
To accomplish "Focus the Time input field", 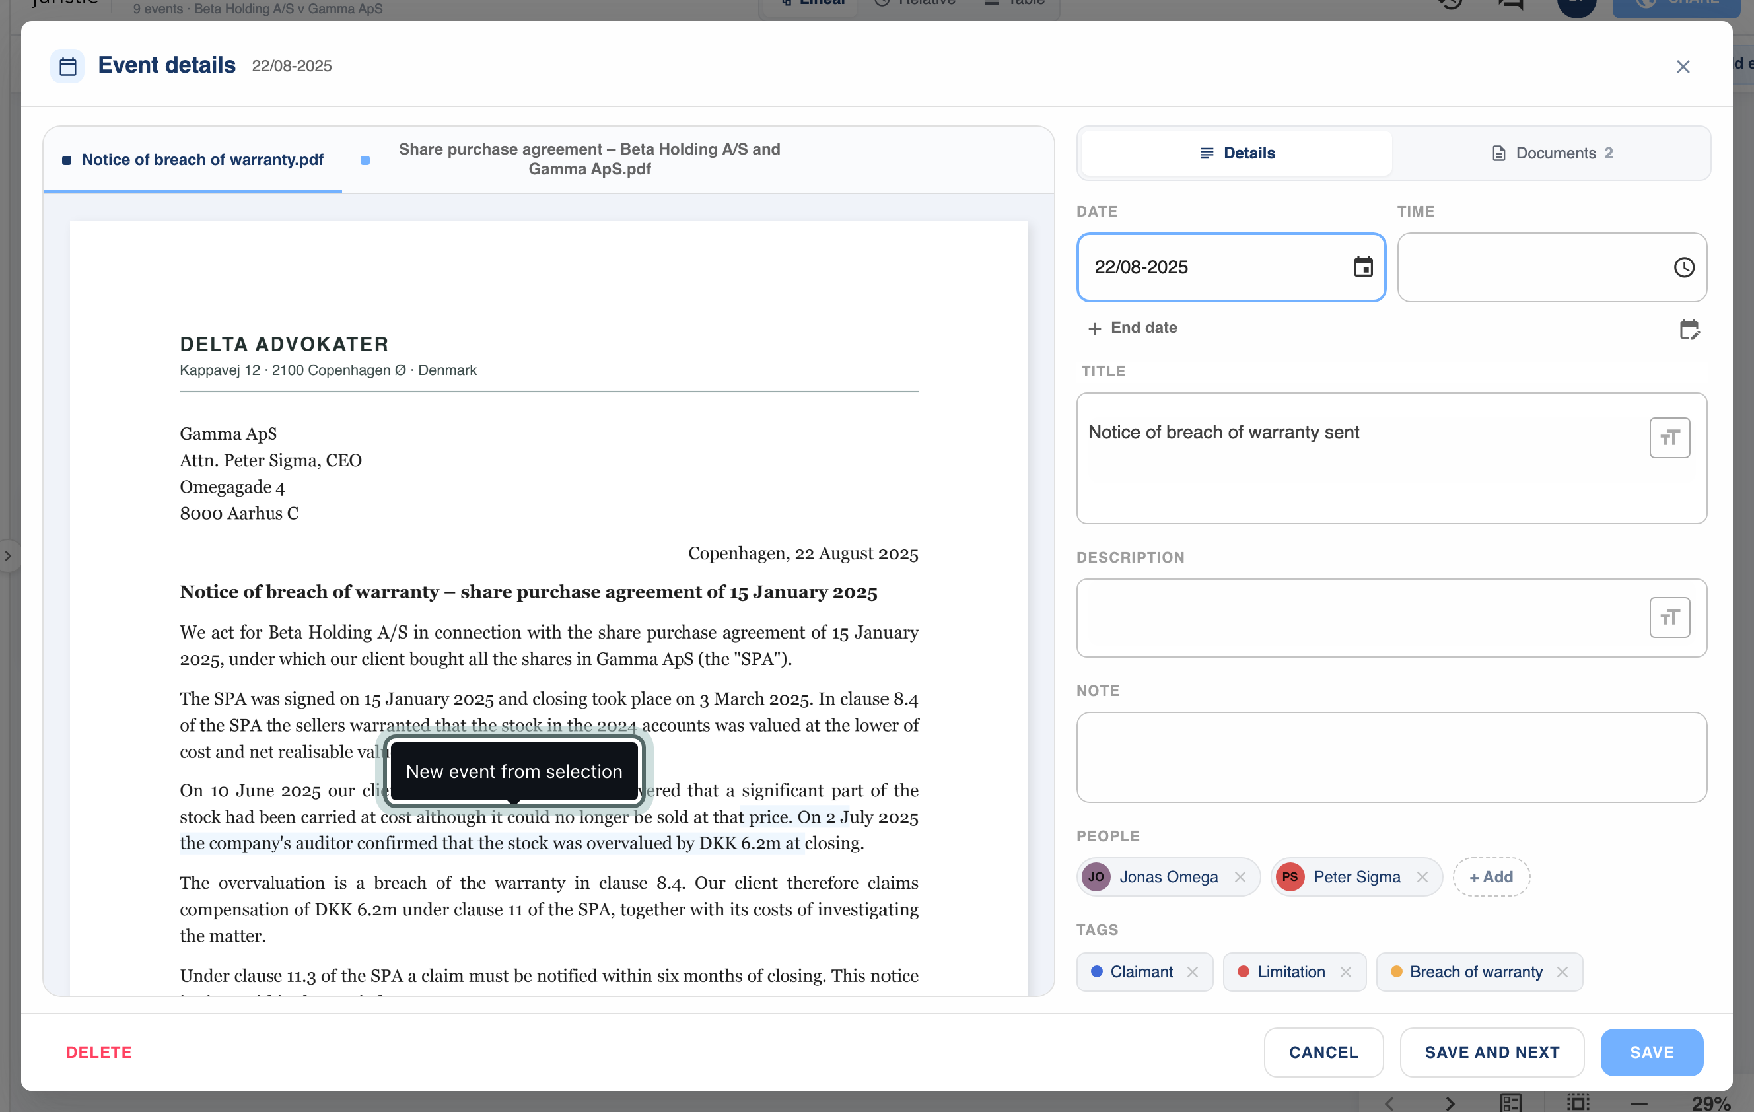I will (x=1551, y=267).
